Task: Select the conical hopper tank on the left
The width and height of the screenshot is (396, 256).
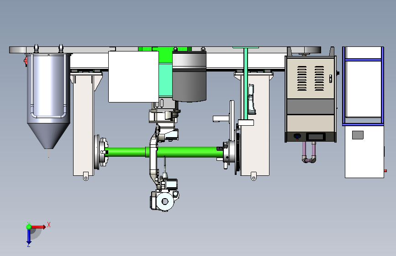Action: [48, 100]
